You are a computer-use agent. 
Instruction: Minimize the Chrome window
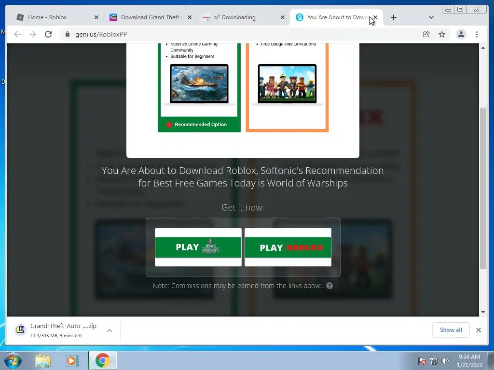tap(448, 10)
